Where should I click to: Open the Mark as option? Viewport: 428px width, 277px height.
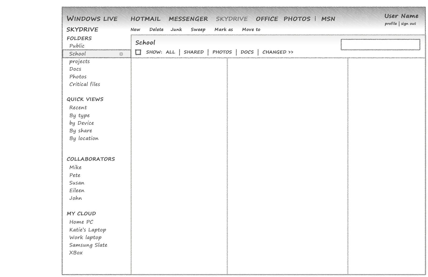click(x=224, y=29)
